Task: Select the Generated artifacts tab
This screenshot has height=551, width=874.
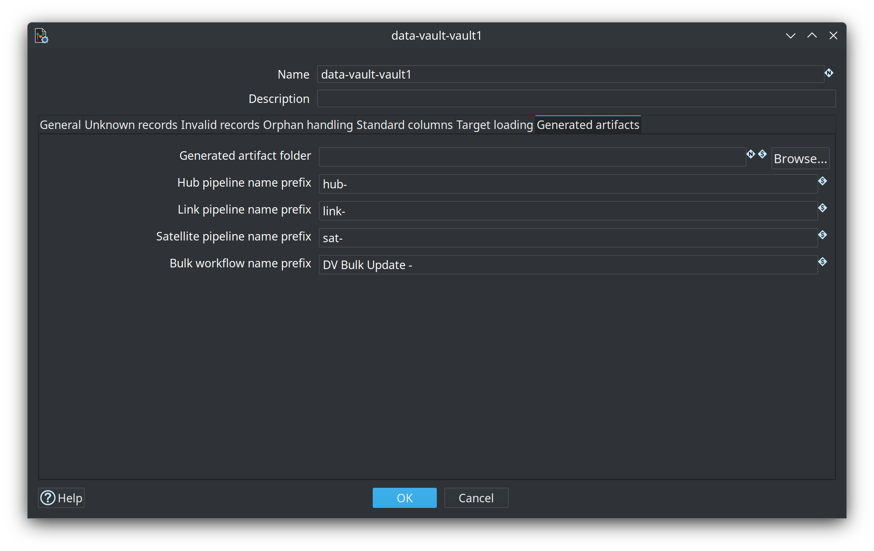Action: (x=588, y=125)
